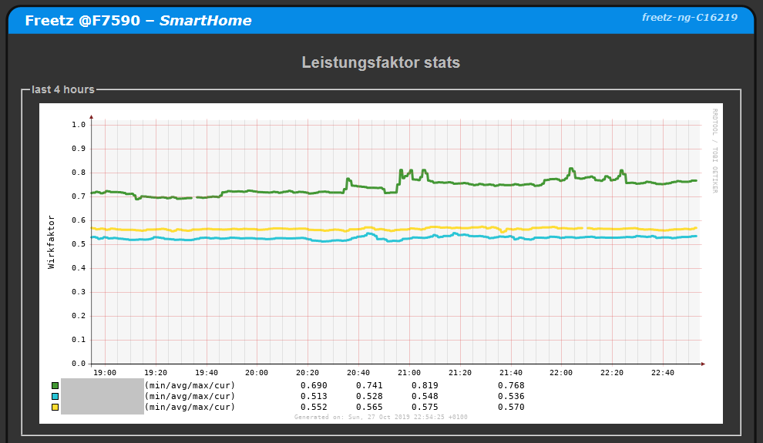763x443 pixels.
Task: Click the 'Generated on' timestamp text
Action: [x=381, y=417]
